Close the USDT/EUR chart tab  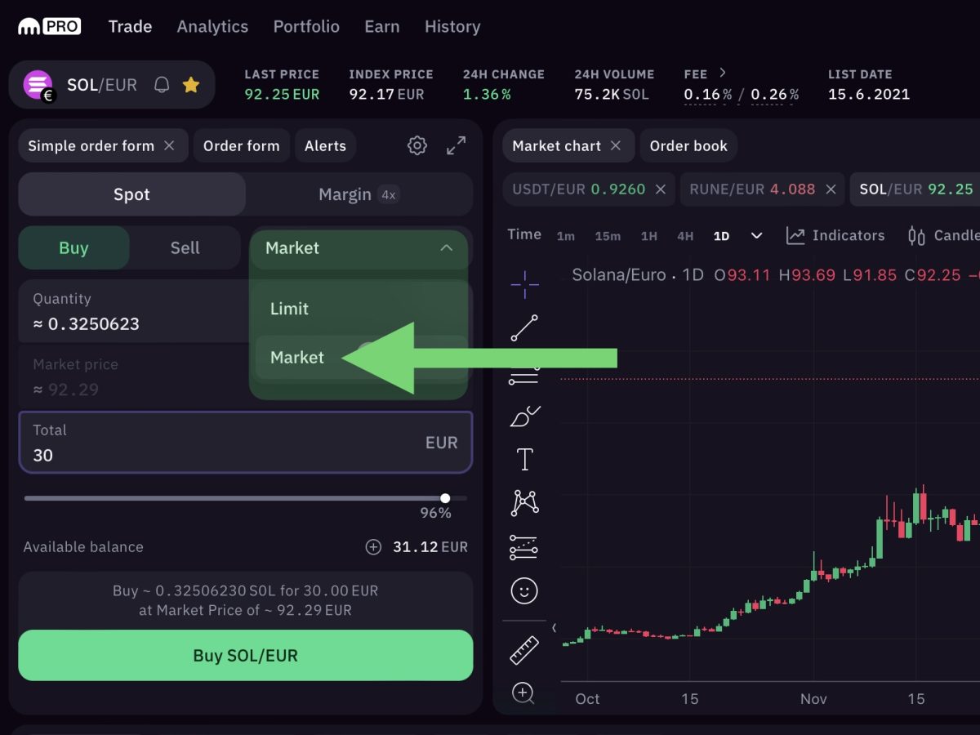coord(661,189)
